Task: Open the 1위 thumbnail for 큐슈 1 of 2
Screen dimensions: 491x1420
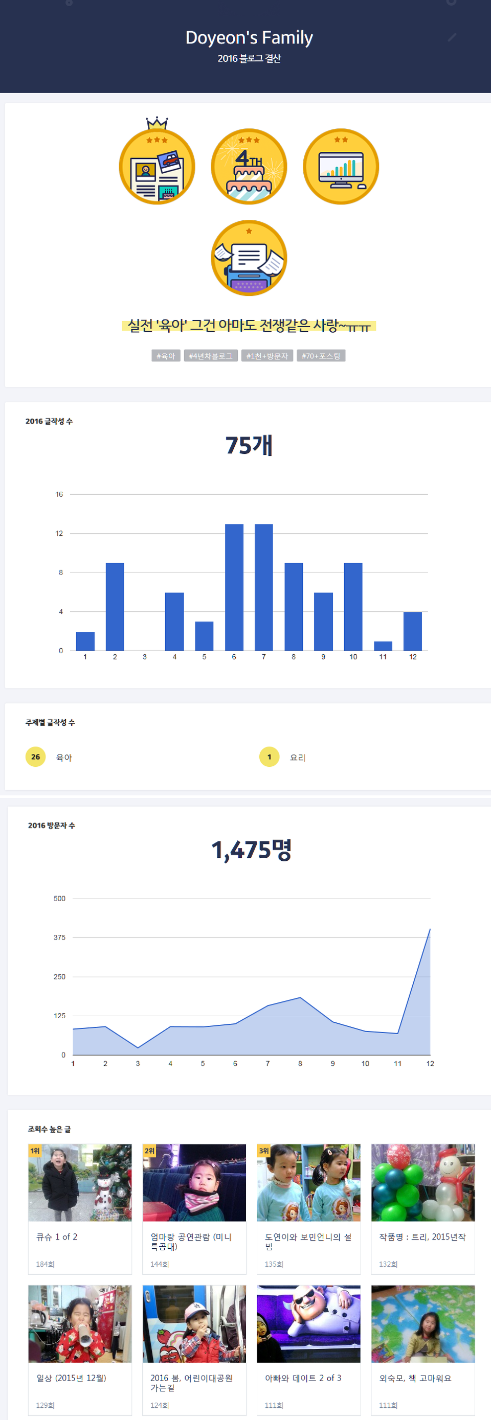Action: click(x=80, y=1182)
